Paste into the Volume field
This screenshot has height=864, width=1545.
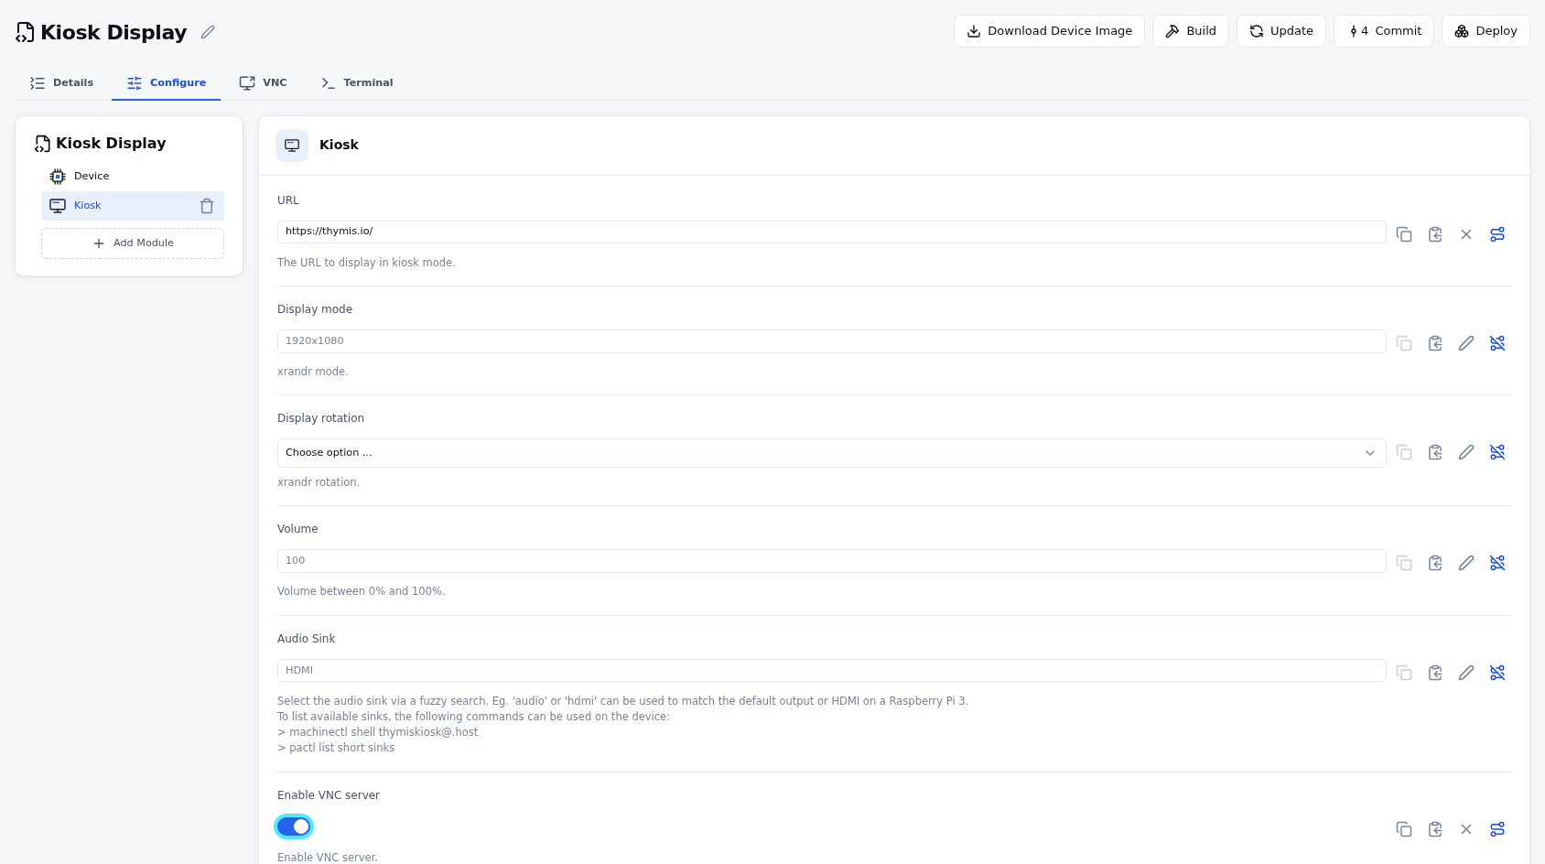1435,563
